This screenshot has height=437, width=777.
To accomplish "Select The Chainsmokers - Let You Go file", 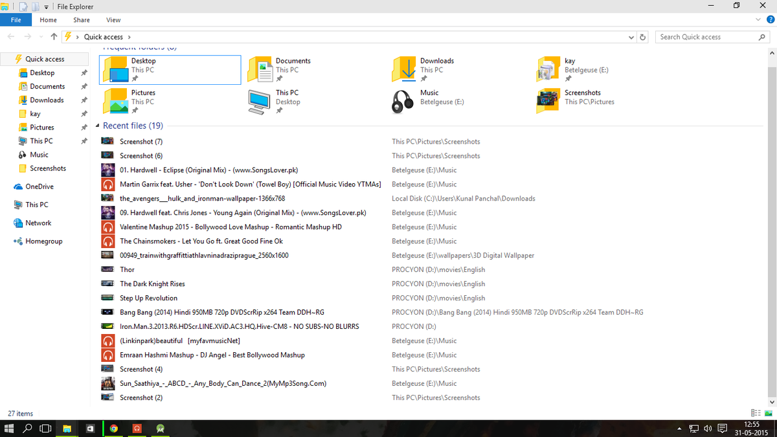I will coord(201,241).
